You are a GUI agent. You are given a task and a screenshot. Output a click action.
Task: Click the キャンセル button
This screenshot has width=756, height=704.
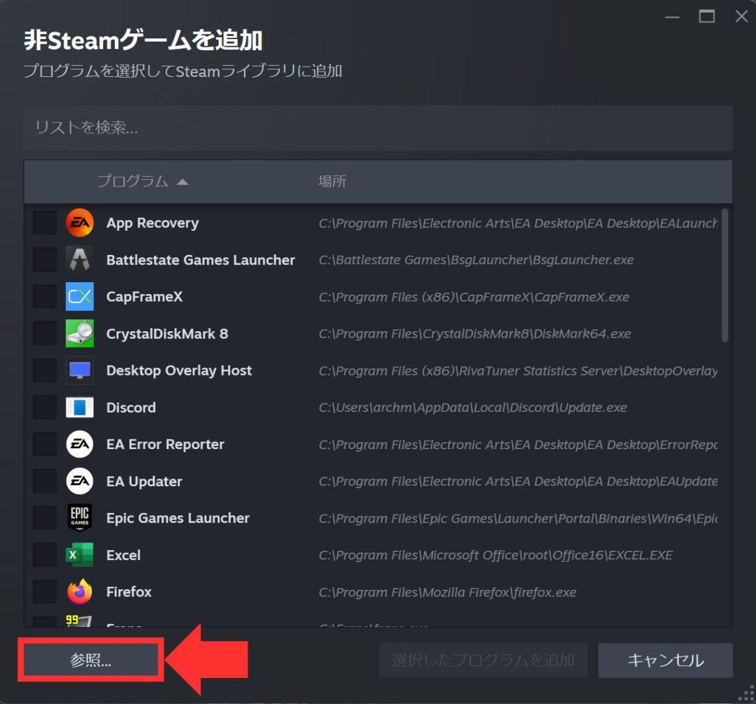(665, 660)
